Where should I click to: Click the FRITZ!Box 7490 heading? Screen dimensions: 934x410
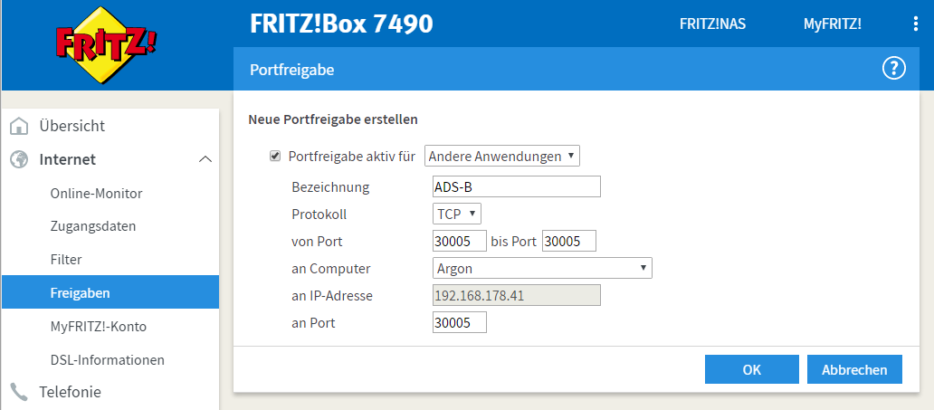click(x=341, y=24)
